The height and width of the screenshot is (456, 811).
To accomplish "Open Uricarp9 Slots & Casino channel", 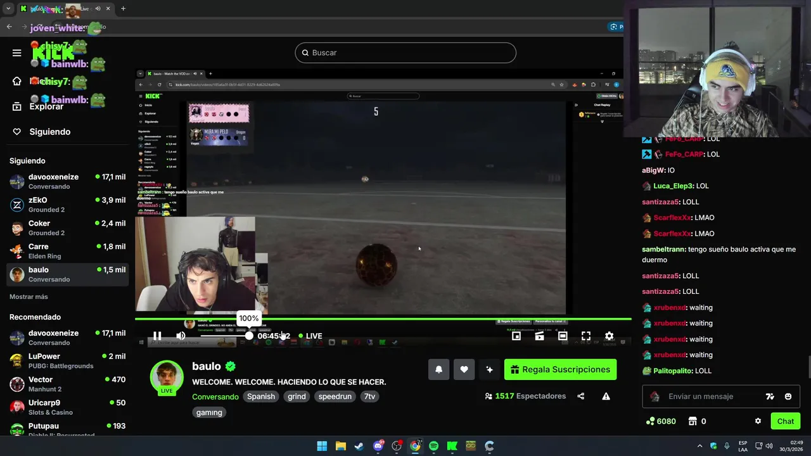I will point(67,407).
